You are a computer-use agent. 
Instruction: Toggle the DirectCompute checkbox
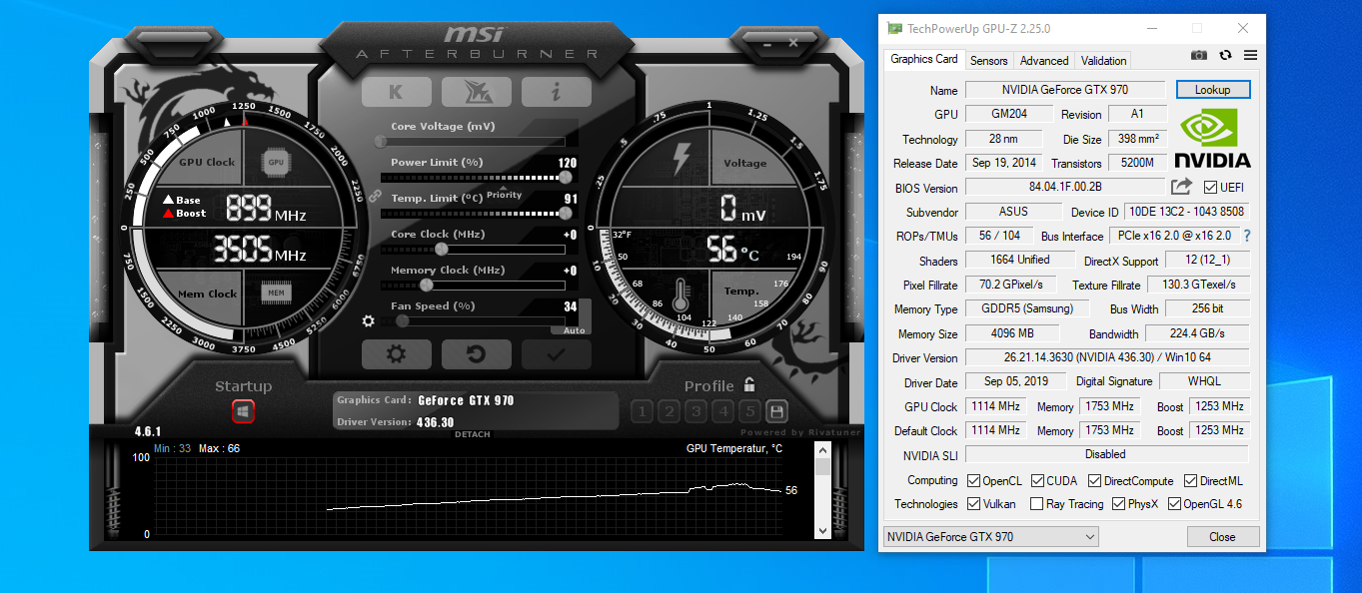[x=1094, y=481]
